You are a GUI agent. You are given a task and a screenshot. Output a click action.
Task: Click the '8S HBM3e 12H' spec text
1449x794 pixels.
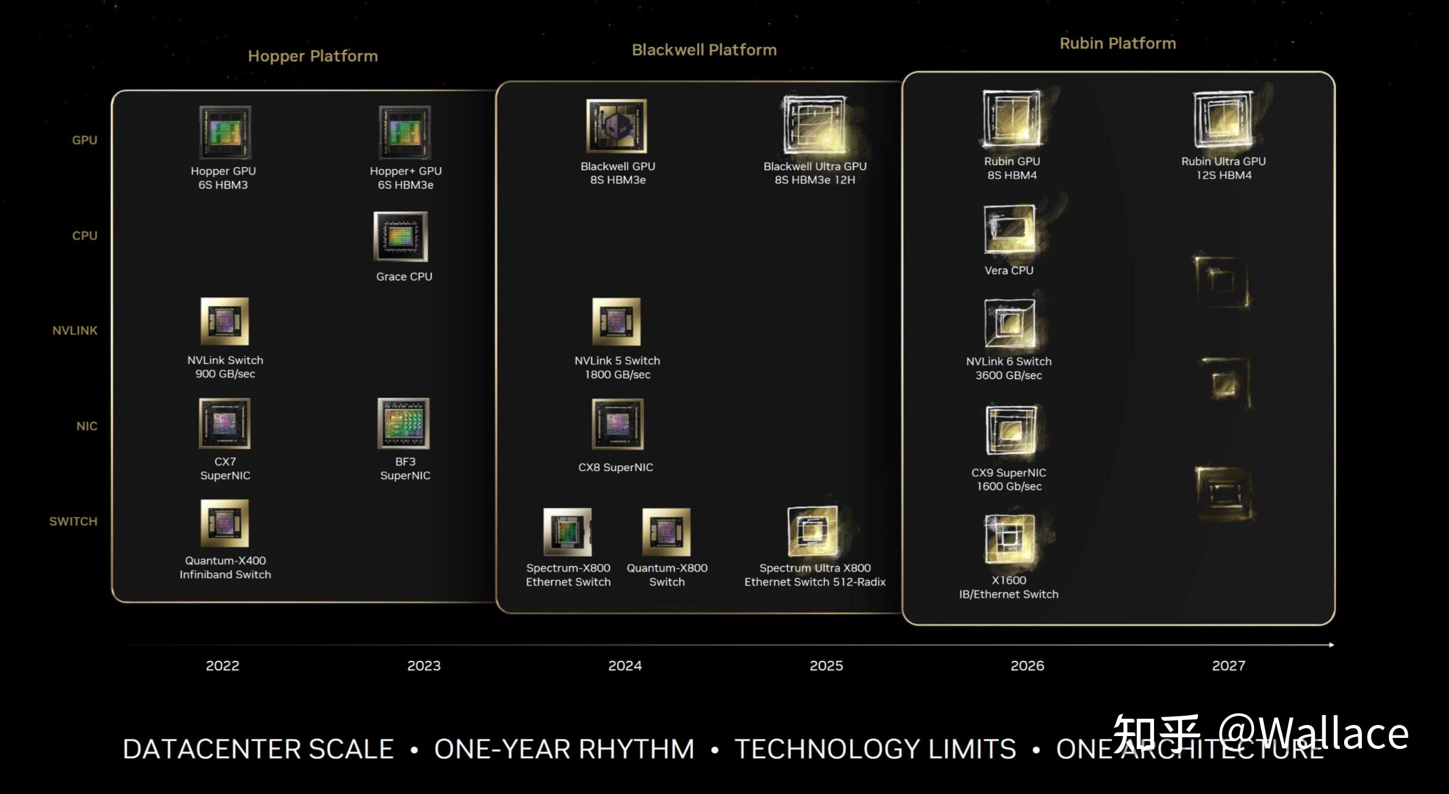pos(815,180)
